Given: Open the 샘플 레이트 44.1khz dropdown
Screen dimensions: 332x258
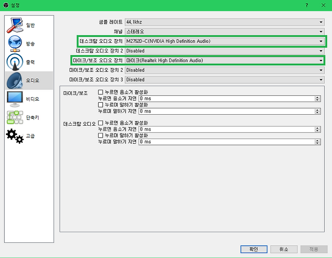Looking at the screenshot, I should coord(225,22).
